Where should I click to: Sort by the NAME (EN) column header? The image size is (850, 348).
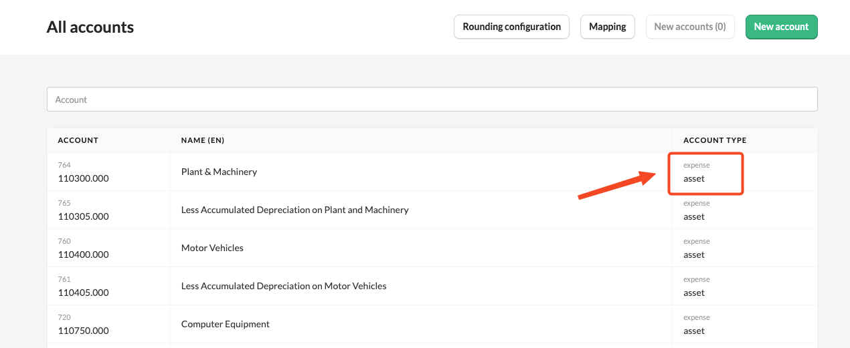[203, 140]
